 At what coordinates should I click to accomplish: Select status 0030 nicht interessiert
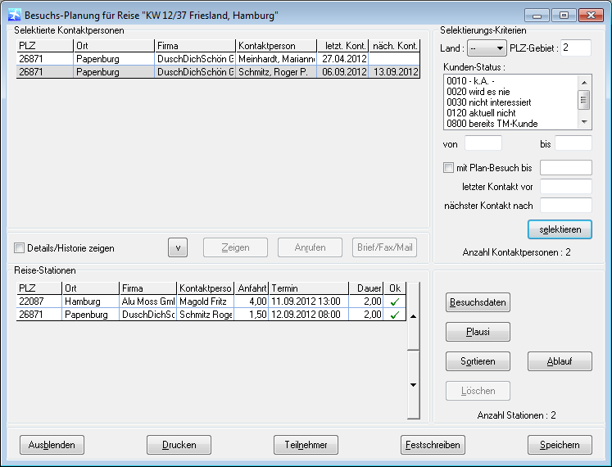[488, 102]
